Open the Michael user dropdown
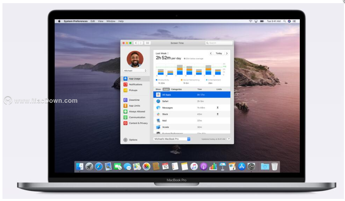The height and width of the screenshot is (201, 345). click(x=135, y=71)
